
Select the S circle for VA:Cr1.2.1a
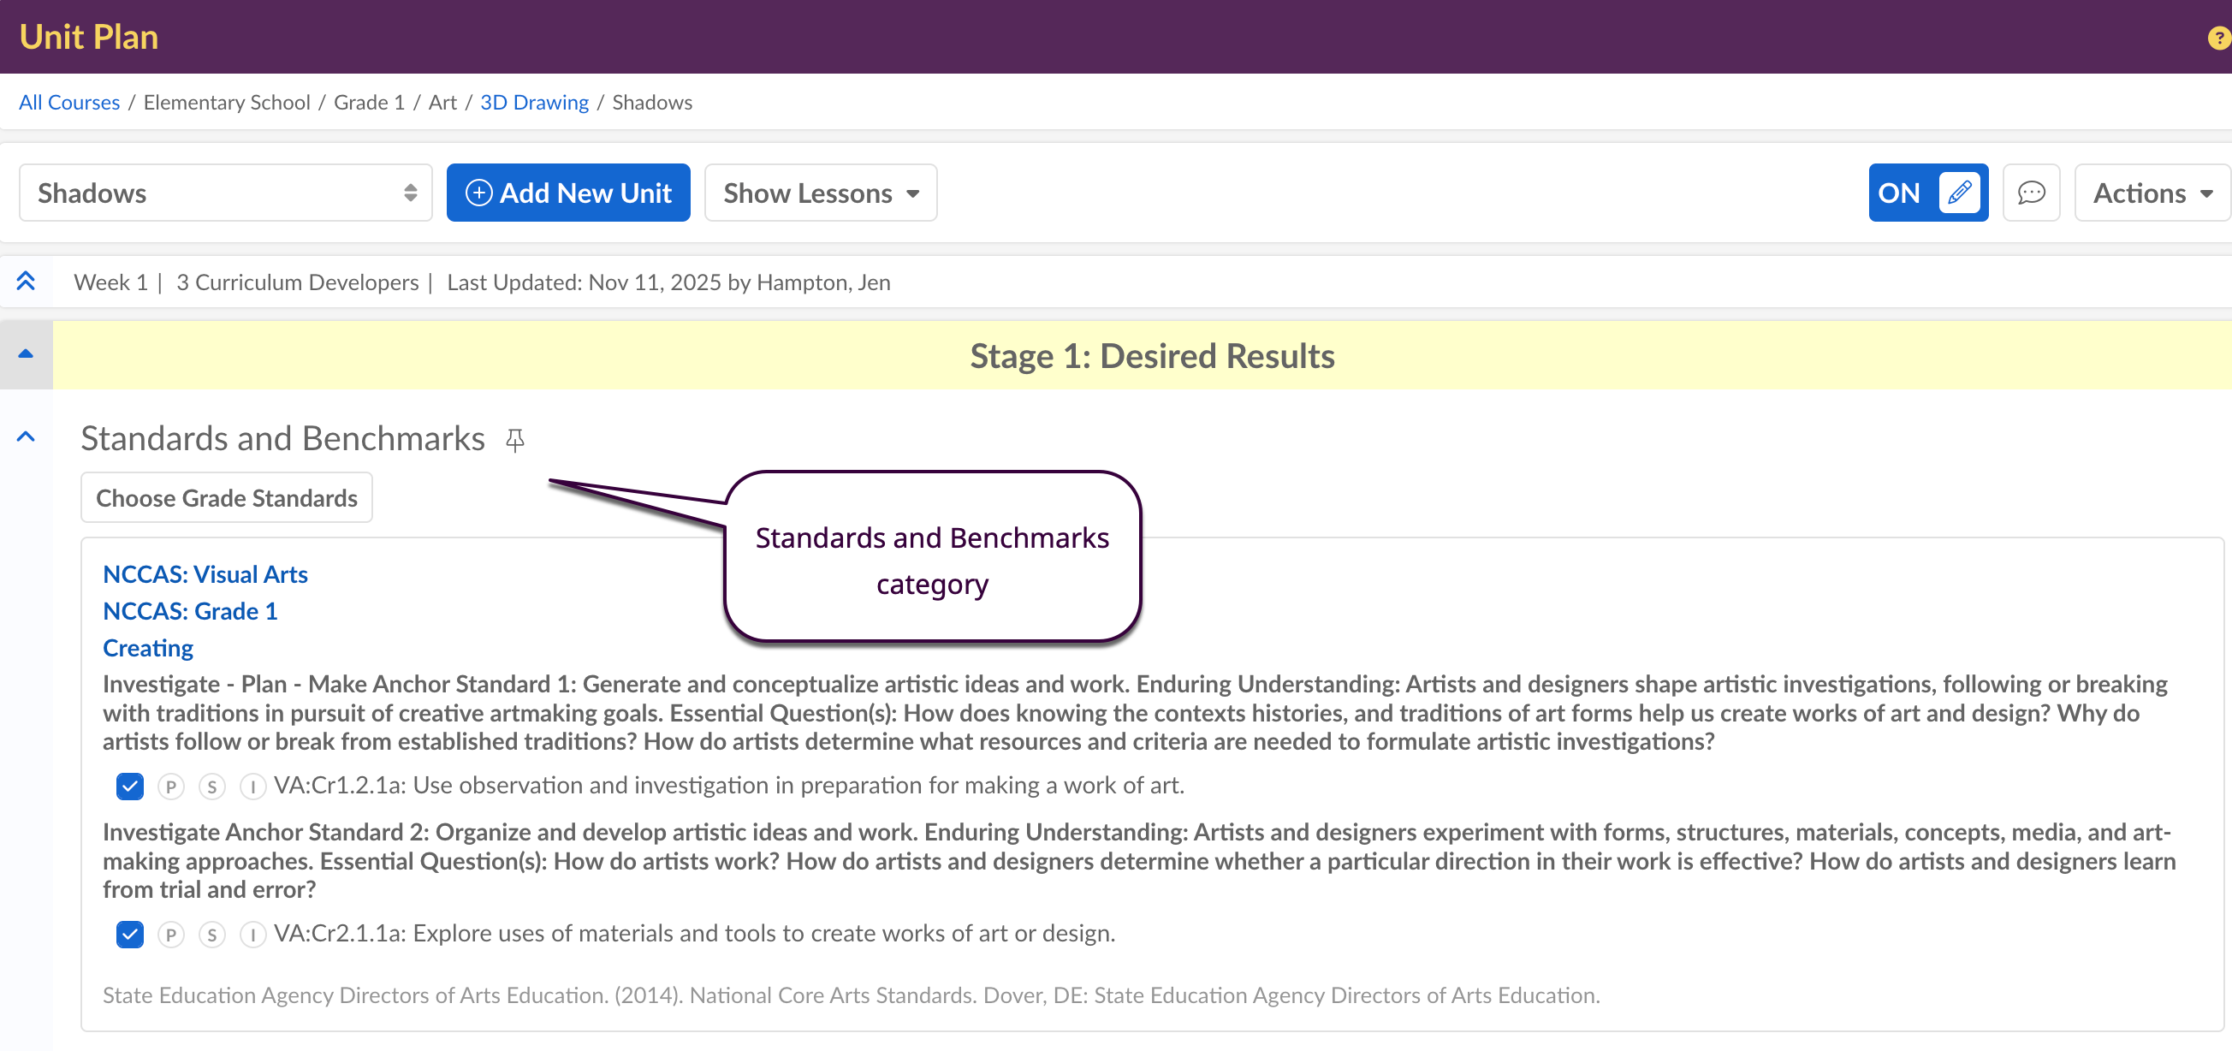pos(211,787)
